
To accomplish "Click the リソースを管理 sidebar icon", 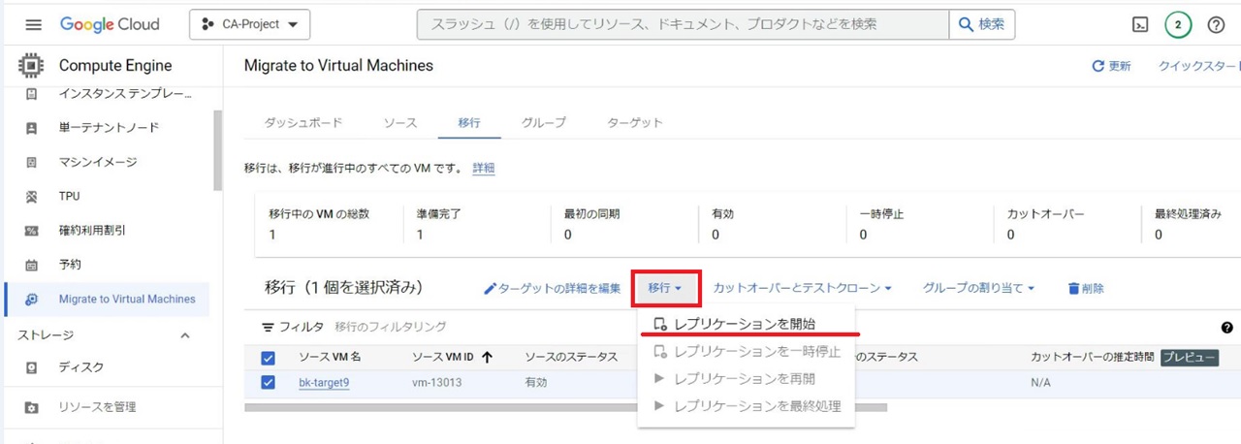I will 31,407.
